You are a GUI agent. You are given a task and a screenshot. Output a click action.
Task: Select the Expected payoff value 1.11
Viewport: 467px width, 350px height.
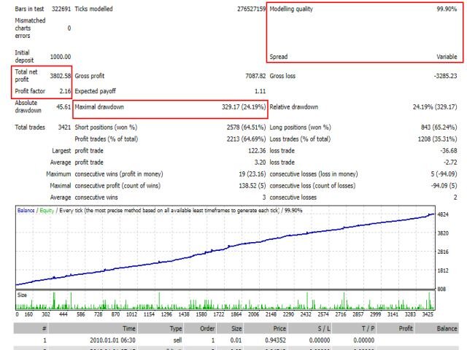coord(260,91)
